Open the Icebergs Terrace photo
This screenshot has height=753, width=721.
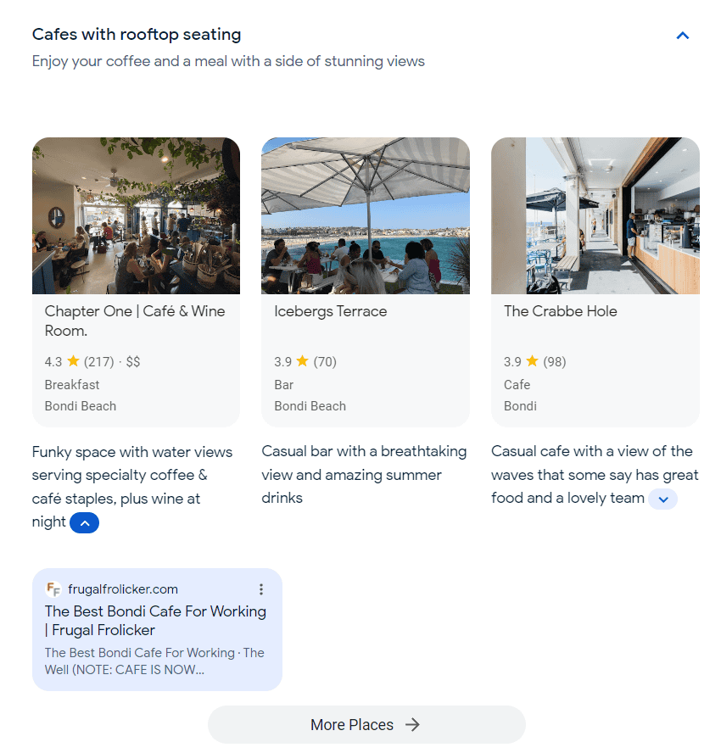coord(366,215)
